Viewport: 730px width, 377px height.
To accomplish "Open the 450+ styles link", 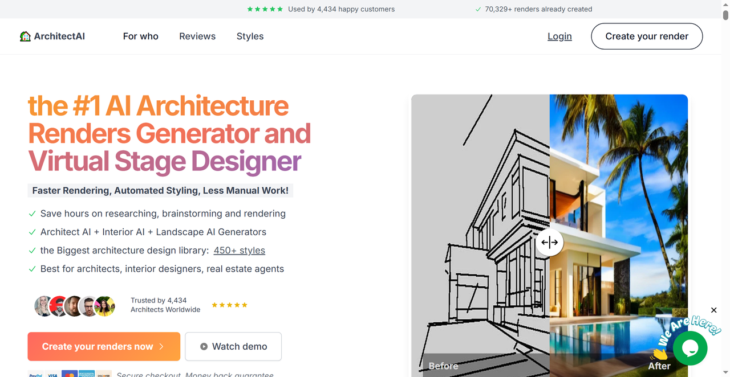I will 240,251.
